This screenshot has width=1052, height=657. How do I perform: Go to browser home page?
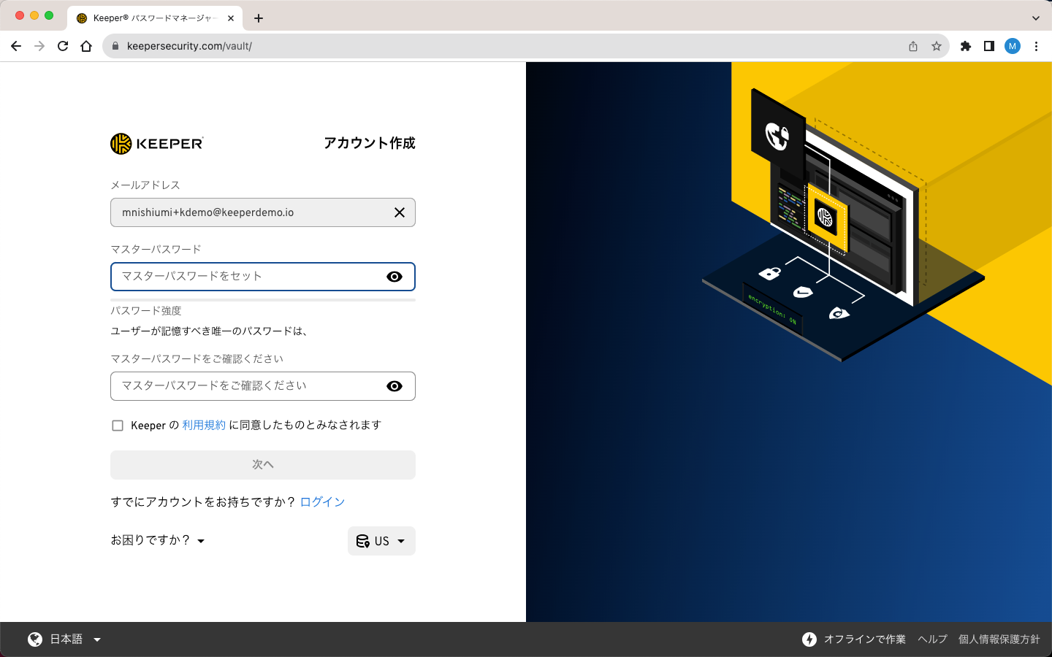coord(86,46)
